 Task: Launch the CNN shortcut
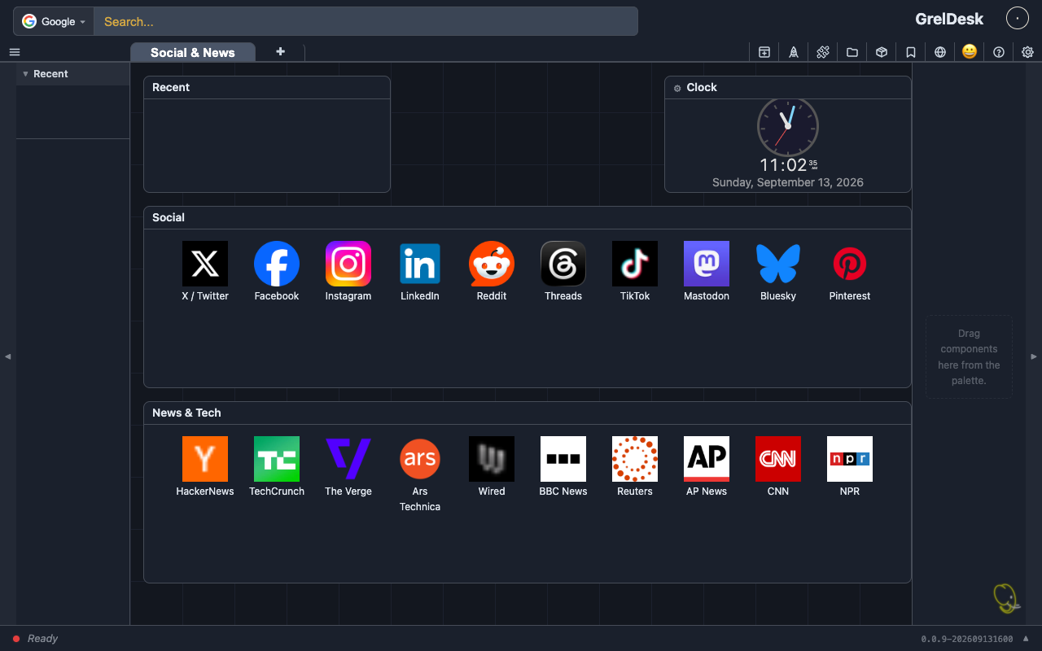(778, 467)
